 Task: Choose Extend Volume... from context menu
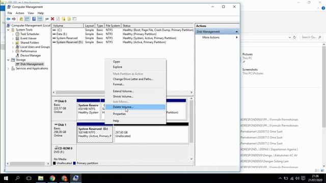pyautogui.click(x=135, y=91)
